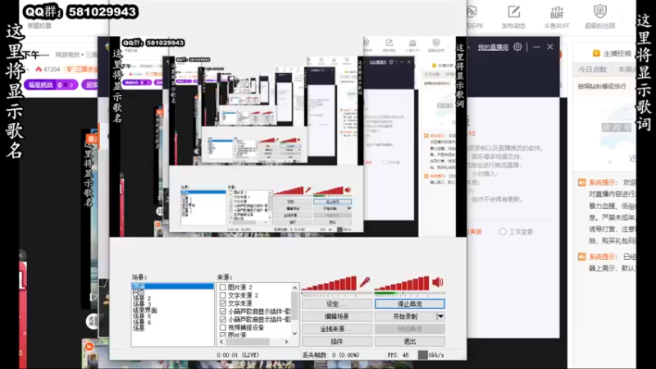
Task: Click 开始录制 to start recording
Action: click(x=405, y=317)
